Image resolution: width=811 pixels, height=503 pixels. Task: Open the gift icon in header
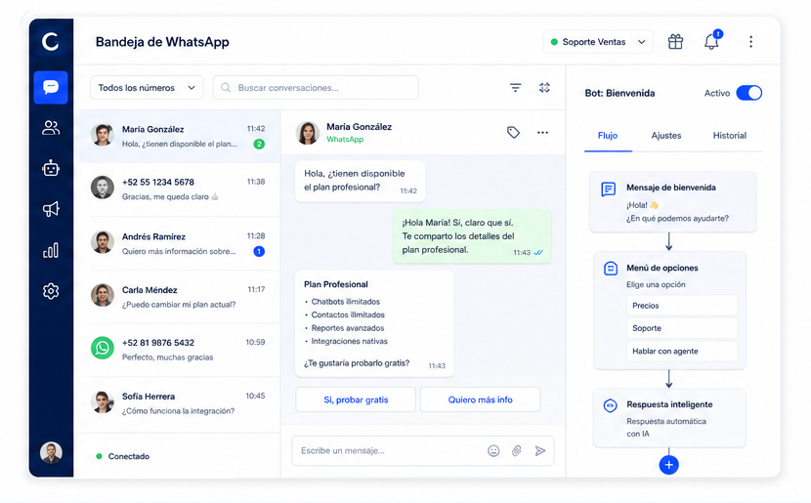click(675, 41)
